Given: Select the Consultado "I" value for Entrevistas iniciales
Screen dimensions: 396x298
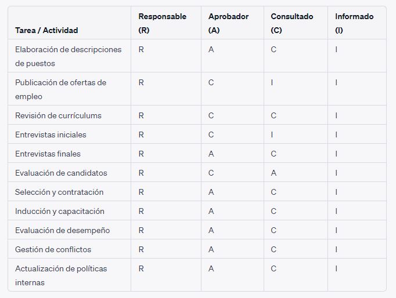Looking at the screenshot, I should coord(272,135).
